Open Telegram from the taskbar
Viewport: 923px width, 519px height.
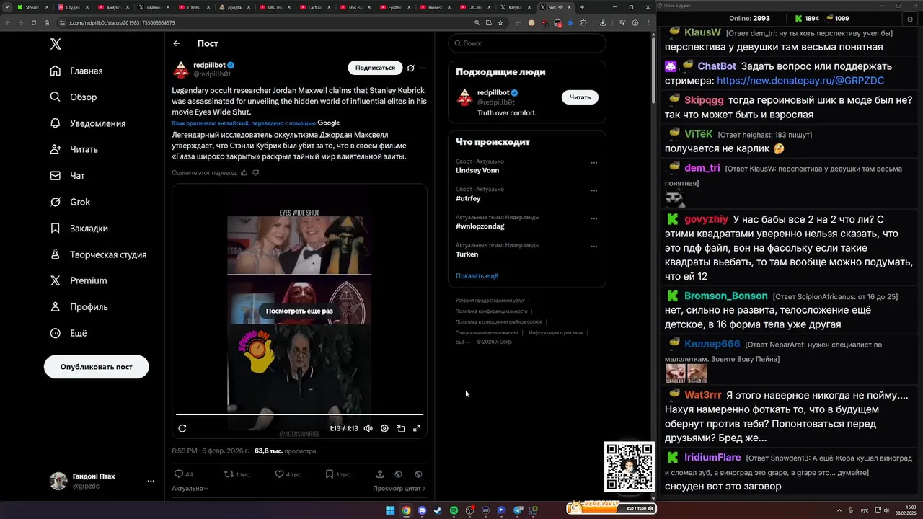pyautogui.click(x=518, y=510)
